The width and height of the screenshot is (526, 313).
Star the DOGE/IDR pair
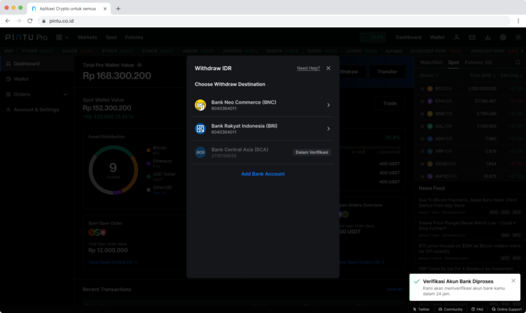tap(422, 164)
